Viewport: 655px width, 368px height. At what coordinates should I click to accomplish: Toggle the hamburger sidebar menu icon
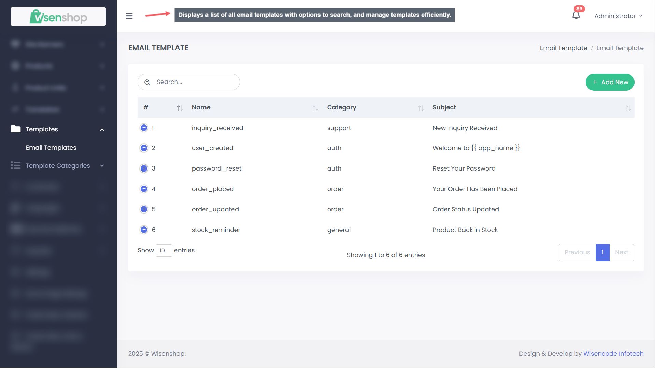(129, 16)
